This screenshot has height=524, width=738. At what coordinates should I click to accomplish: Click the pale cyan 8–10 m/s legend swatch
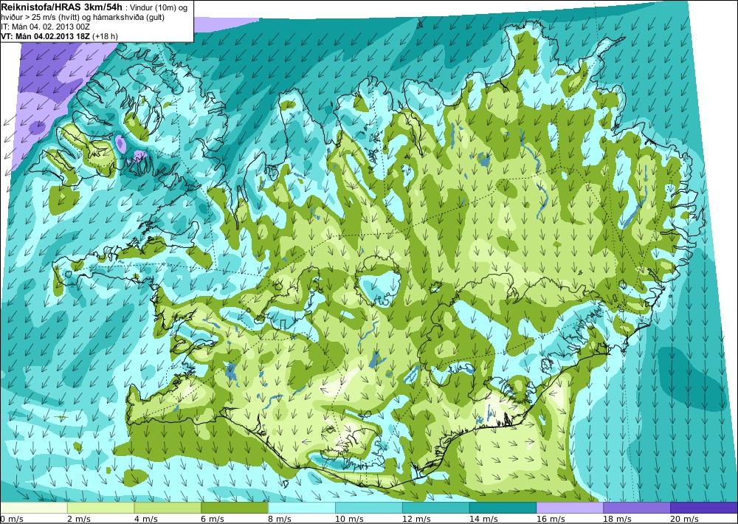(x=302, y=508)
